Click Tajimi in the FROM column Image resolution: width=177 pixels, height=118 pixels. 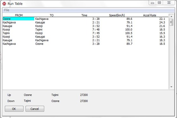pos(6,33)
